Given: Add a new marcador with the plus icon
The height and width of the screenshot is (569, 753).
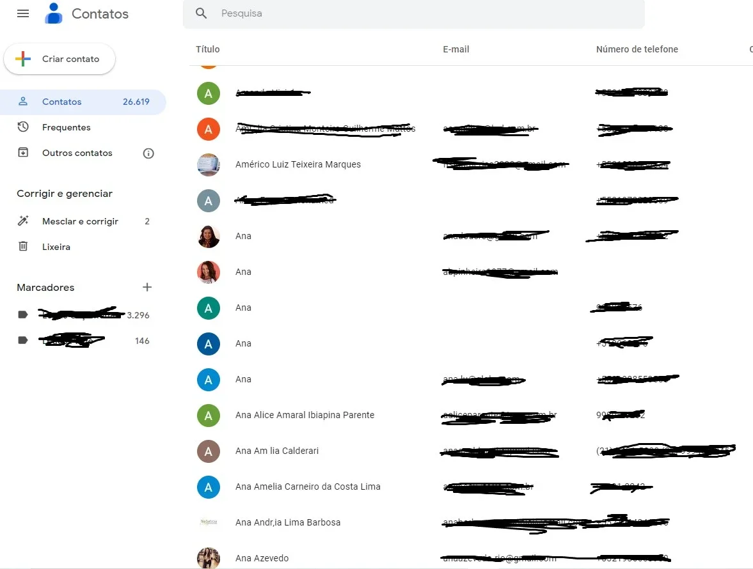Looking at the screenshot, I should [x=147, y=287].
